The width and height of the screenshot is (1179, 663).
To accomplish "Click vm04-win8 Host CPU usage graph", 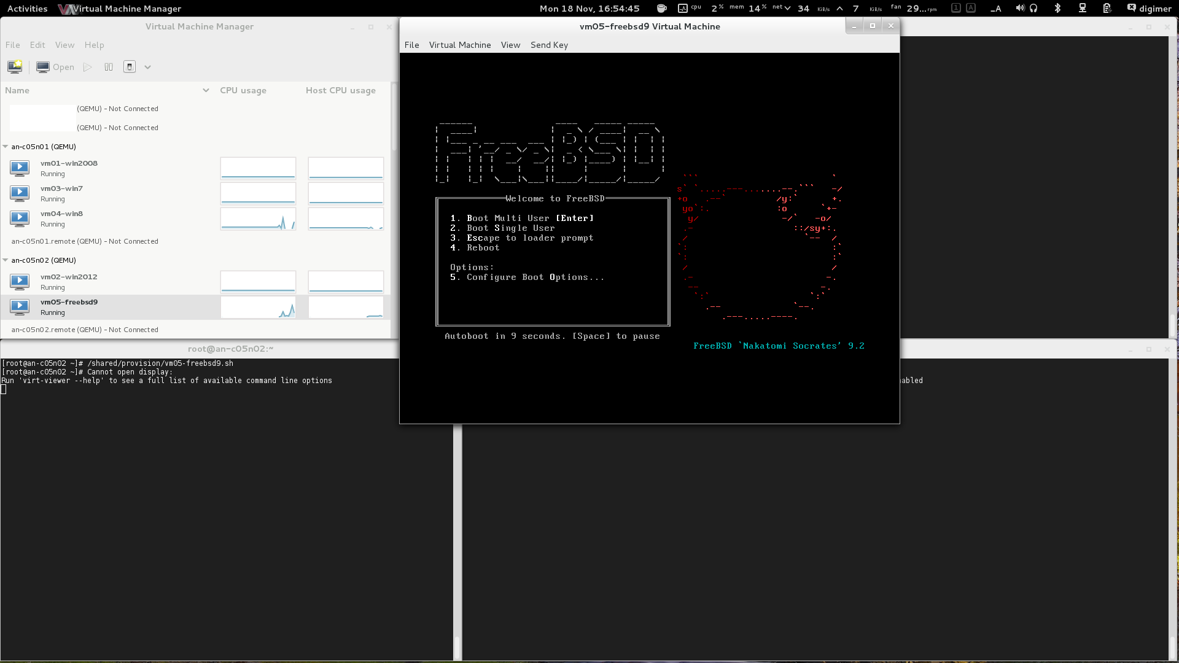I will point(346,219).
